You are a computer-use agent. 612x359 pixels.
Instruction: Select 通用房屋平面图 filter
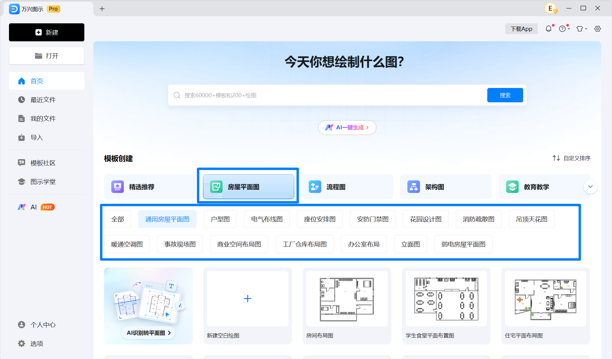coord(167,219)
